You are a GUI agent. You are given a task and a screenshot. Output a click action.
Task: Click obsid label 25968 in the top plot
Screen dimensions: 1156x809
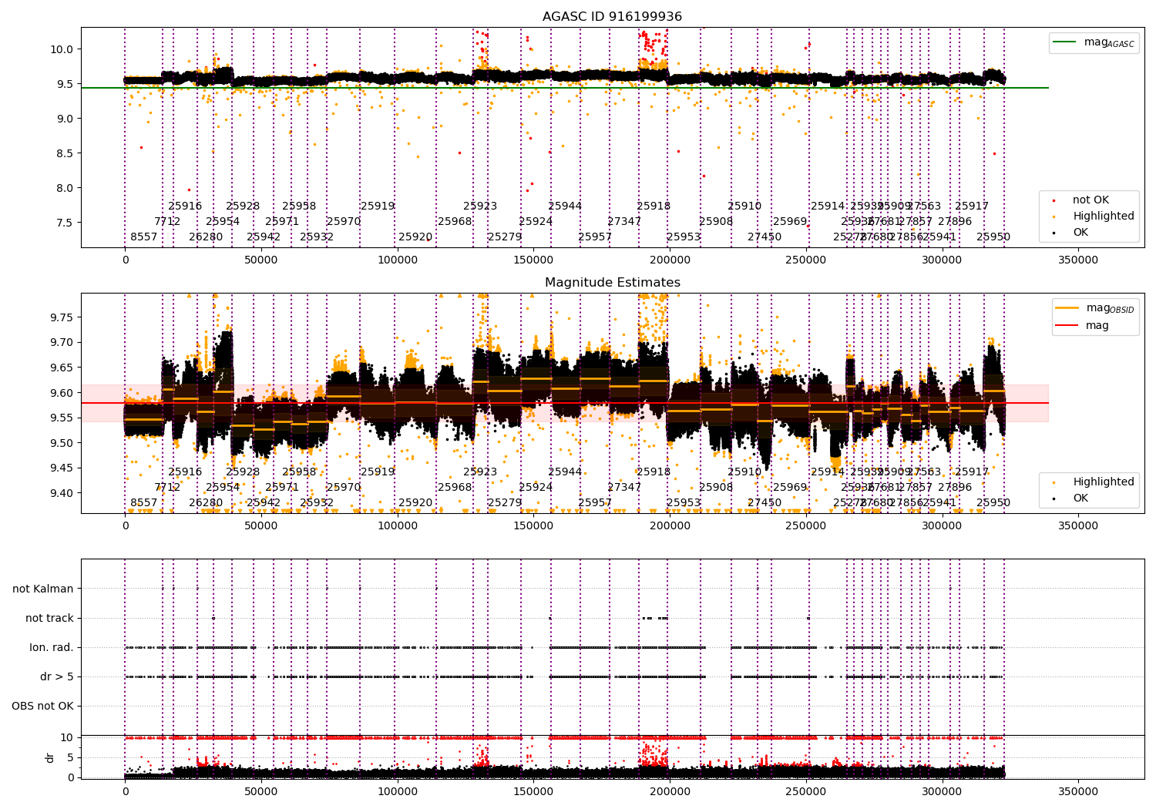coord(455,222)
